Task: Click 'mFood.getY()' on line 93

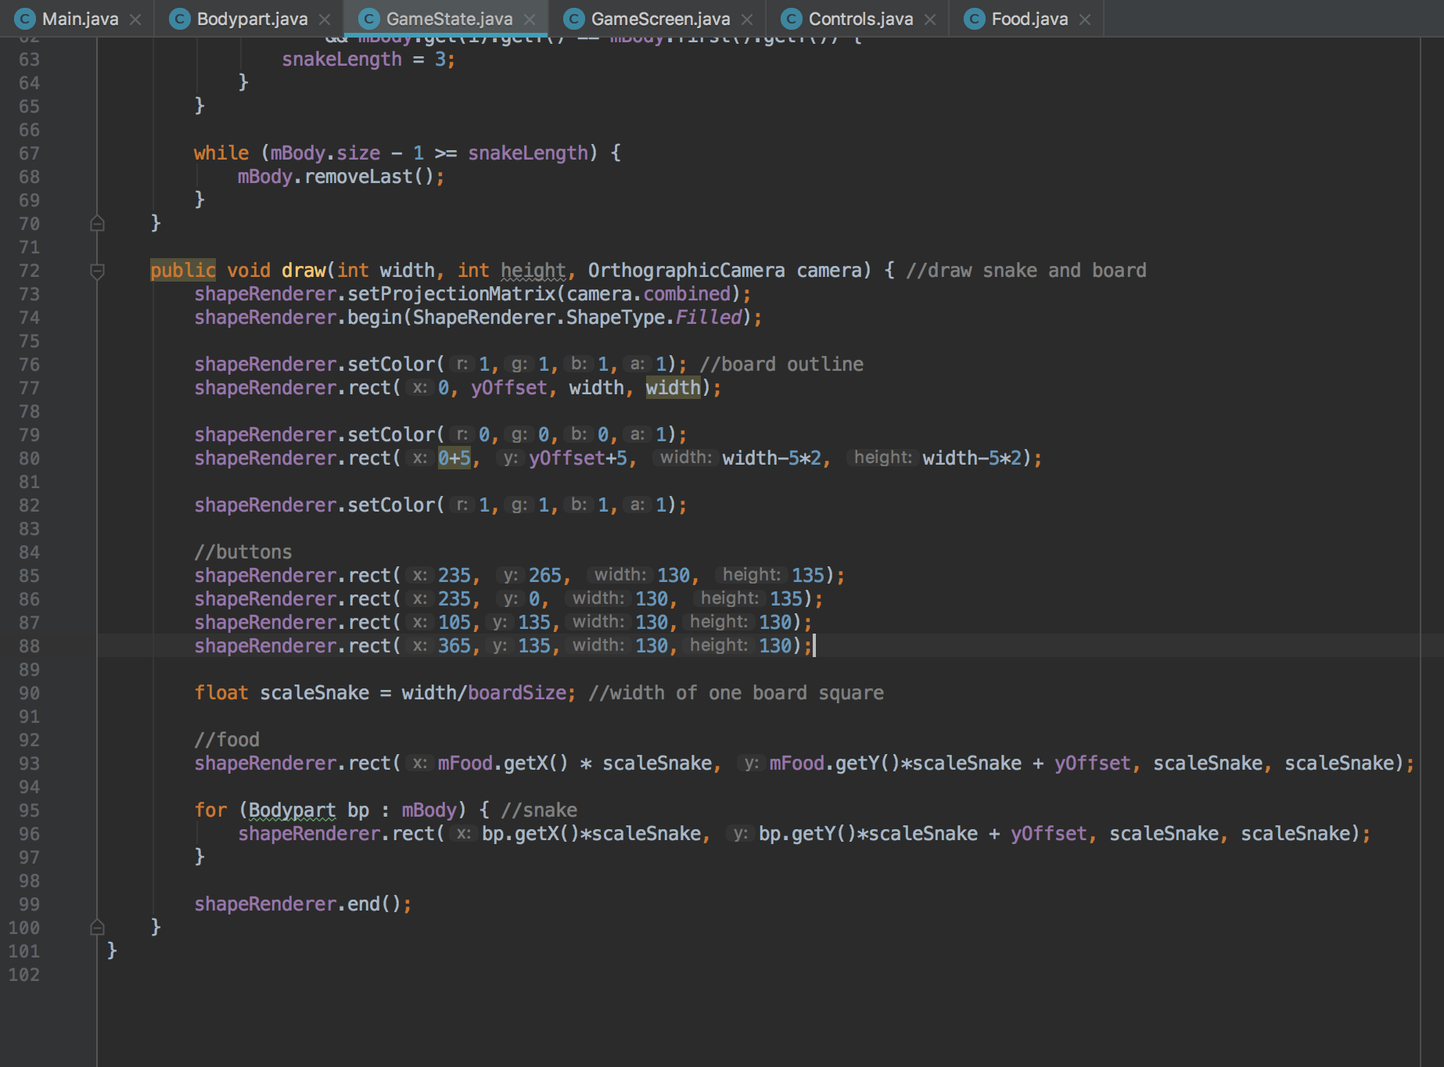Action: pyautogui.click(x=835, y=763)
